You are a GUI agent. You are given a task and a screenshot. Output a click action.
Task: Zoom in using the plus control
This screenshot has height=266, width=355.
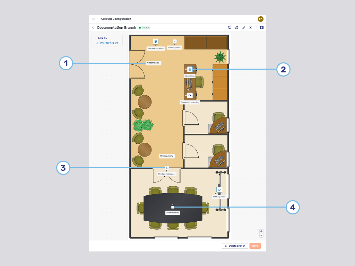pos(261,231)
